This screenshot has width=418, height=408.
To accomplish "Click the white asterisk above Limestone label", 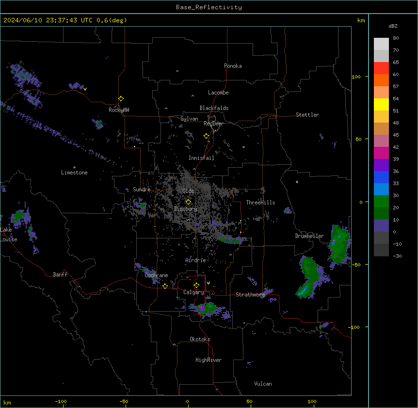I will [74, 167].
